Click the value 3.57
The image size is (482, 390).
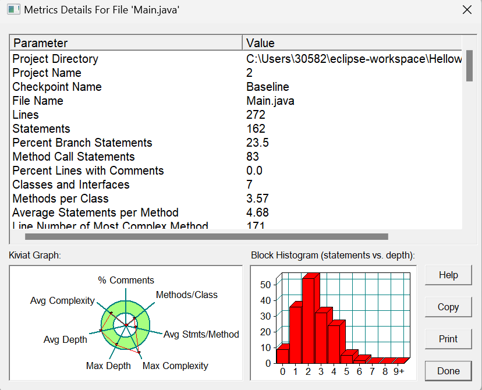[258, 199]
